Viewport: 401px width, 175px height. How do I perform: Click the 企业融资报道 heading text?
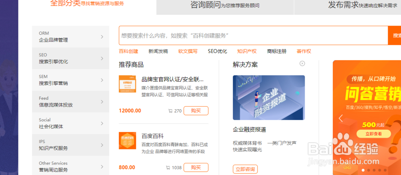tap(249, 129)
